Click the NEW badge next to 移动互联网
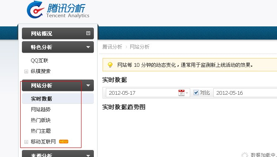Image resolution: width=277 pixels, height=157 pixels. click(x=64, y=141)
